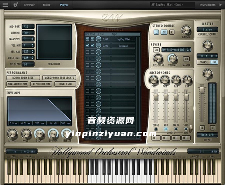Click the Voice Limit stepper arrows
This screenshot has height=185, width=225.
pyautogui.click(x=32, y=58)
